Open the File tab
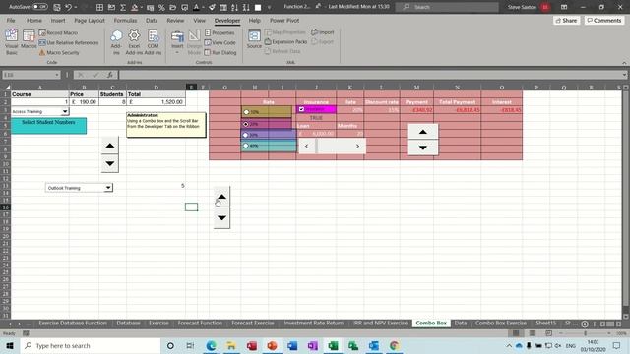The image size is (630, 354). click(x=11, y=20)
